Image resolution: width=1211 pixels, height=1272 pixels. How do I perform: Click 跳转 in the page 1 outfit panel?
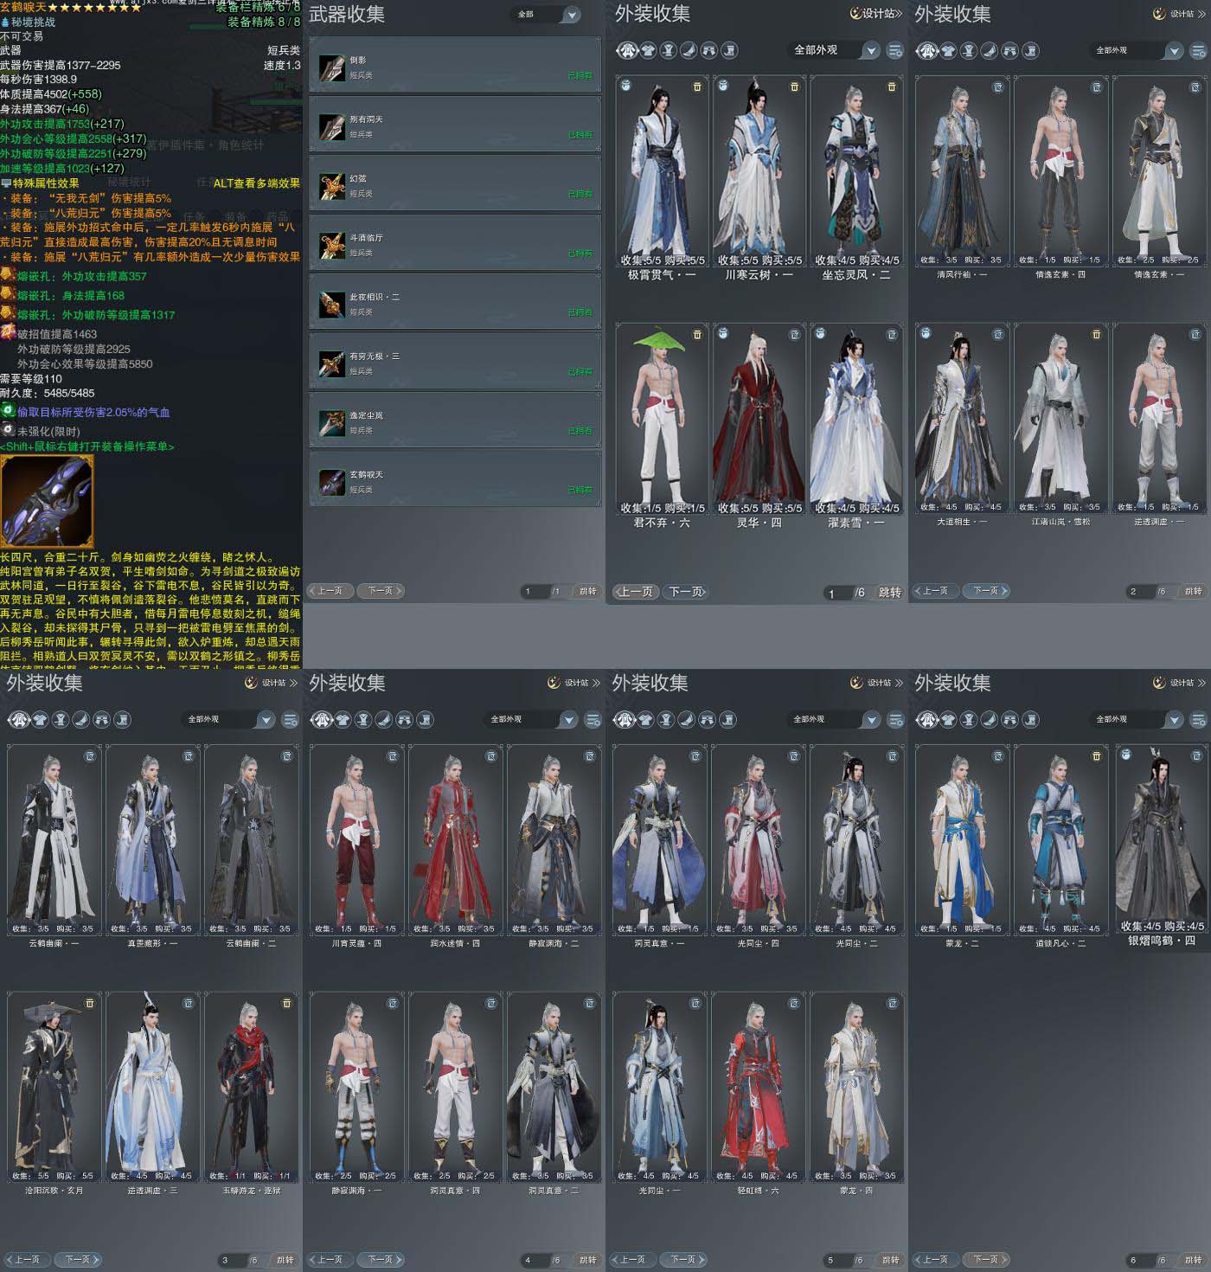(x=889, y=593)
